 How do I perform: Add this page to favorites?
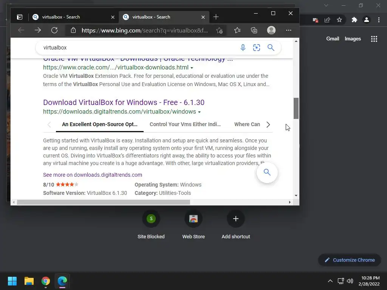(x=219, y=30)
